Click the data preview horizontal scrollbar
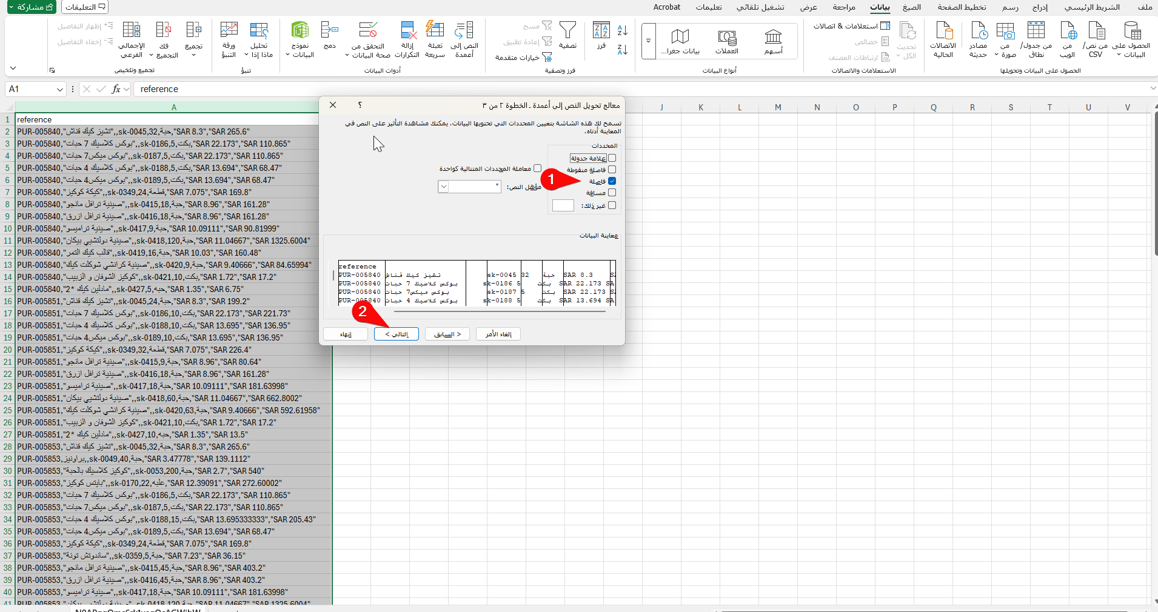The width and height of the screenshot is (1158, 612). click(499, 311)
